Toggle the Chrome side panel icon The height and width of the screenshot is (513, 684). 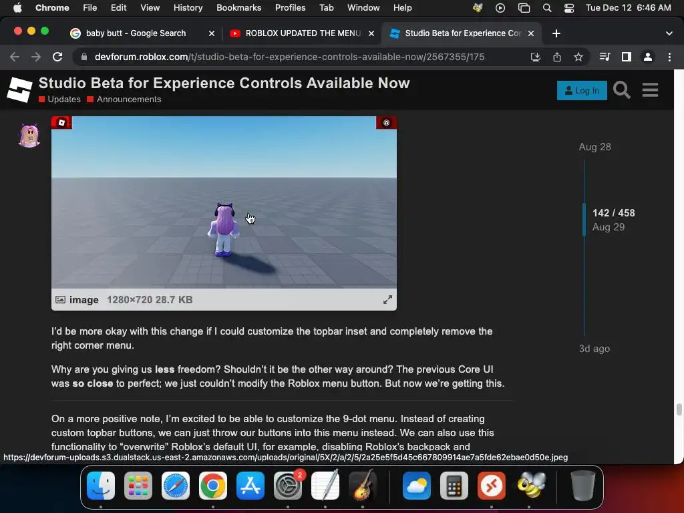tap(627, 57)
